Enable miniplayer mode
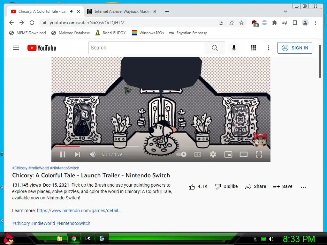 (228, 154)
